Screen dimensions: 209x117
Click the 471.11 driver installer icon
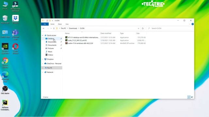[x=66, y=37]
